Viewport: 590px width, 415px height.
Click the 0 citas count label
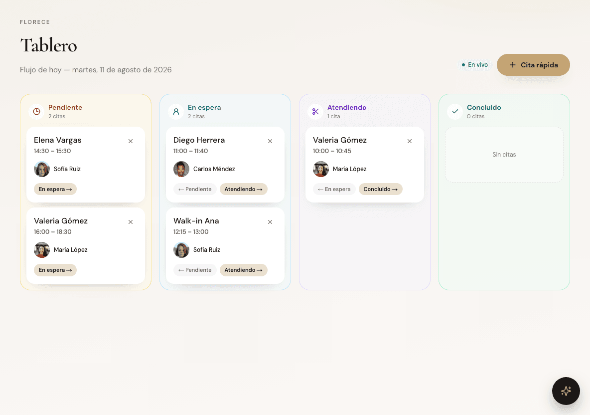coord(475,116)
